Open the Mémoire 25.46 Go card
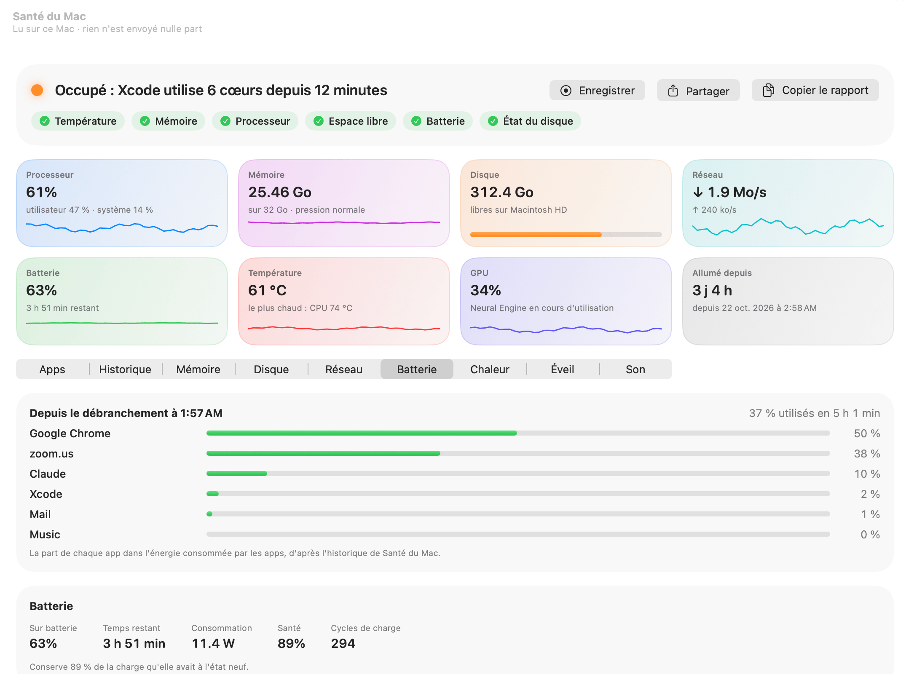The width and height of the screenshot is (906, 674). (344, 203)
